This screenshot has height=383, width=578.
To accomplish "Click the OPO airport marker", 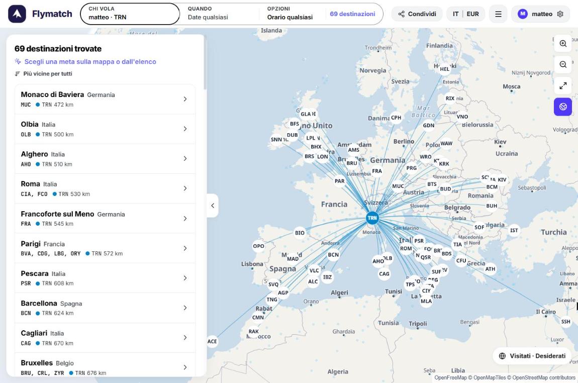I will point(258,246).
